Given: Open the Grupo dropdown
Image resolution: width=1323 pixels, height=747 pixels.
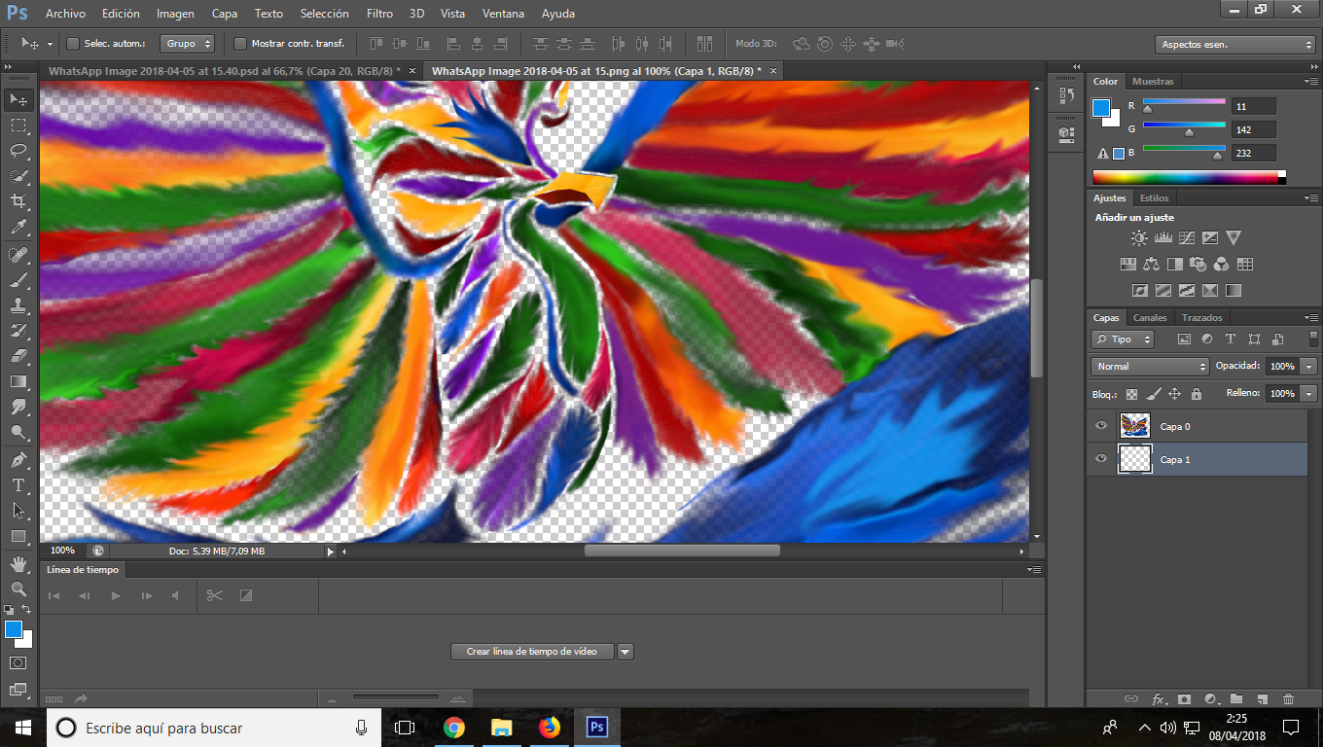Looking at the screenshot, I should pyautogui.click(x=188, y=44).
